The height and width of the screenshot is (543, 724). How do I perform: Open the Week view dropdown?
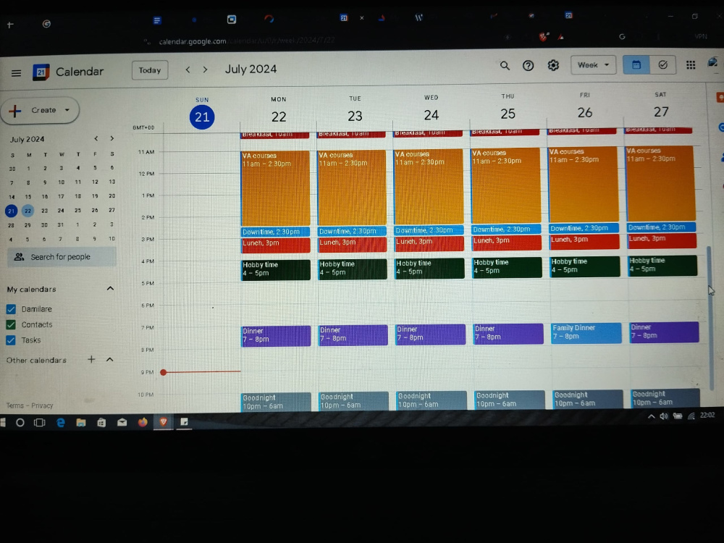coord(593,65)
